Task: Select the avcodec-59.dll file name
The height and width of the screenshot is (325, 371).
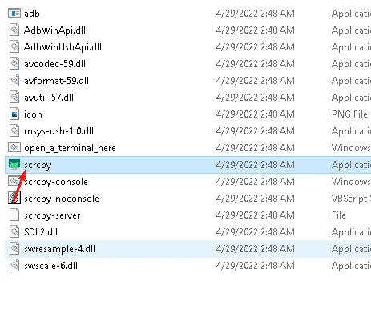Action: pyautogui.click(x=54, y=64)
